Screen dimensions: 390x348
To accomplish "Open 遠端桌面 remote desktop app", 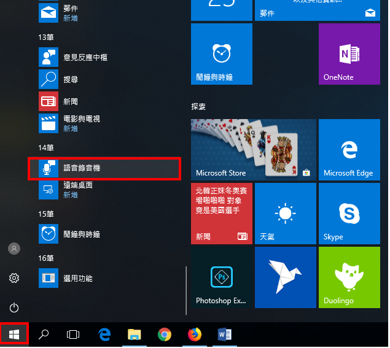I will click(106, 190).
